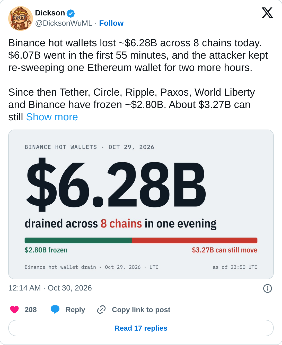Image resolution: width=282 pixels, height=345 pixels.
Task: Click the blue verified badge beside Dickson
Action: tap(71, 13)
